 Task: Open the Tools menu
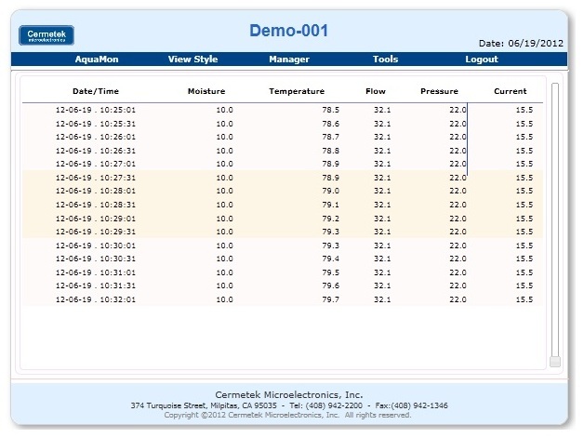click(x=386, y=60)
